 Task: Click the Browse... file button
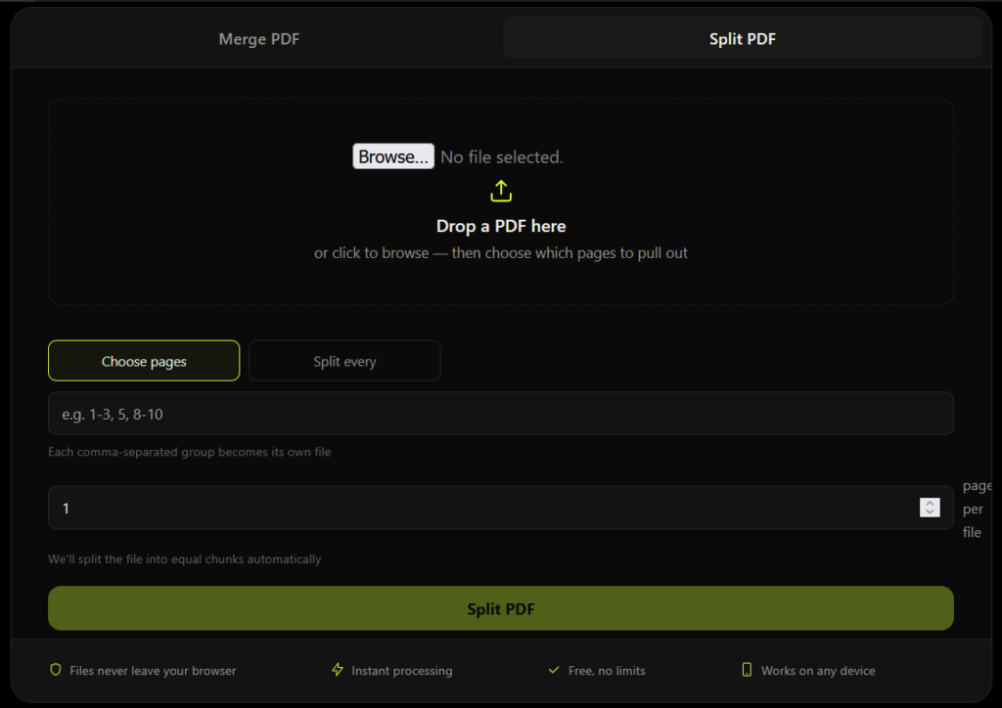(393, 156)
